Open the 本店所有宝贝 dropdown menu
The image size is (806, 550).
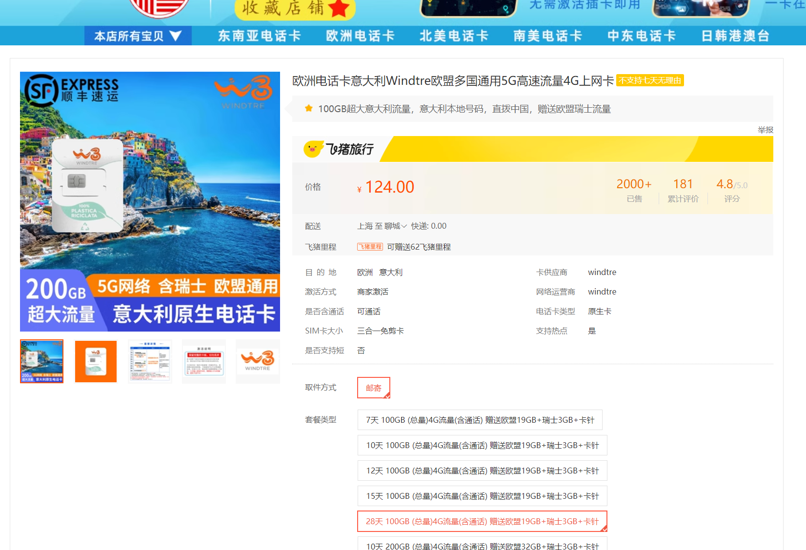138,36
